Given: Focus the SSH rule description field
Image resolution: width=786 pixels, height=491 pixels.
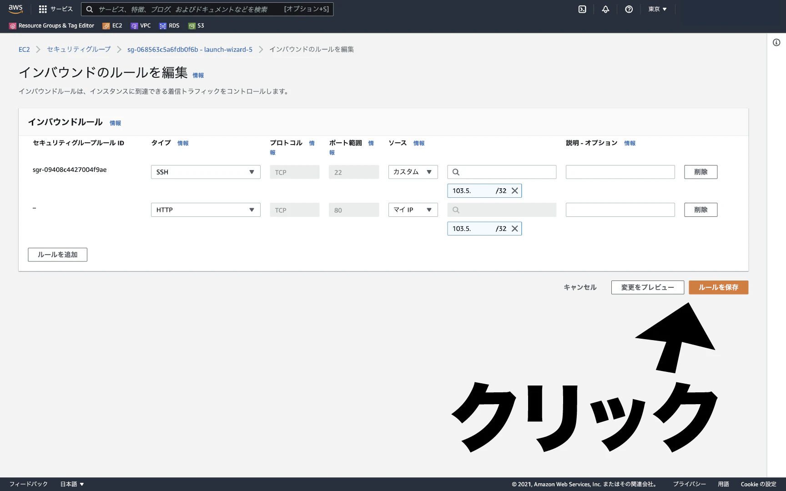Looking at the screenshot, I should [x=620, y=172].
